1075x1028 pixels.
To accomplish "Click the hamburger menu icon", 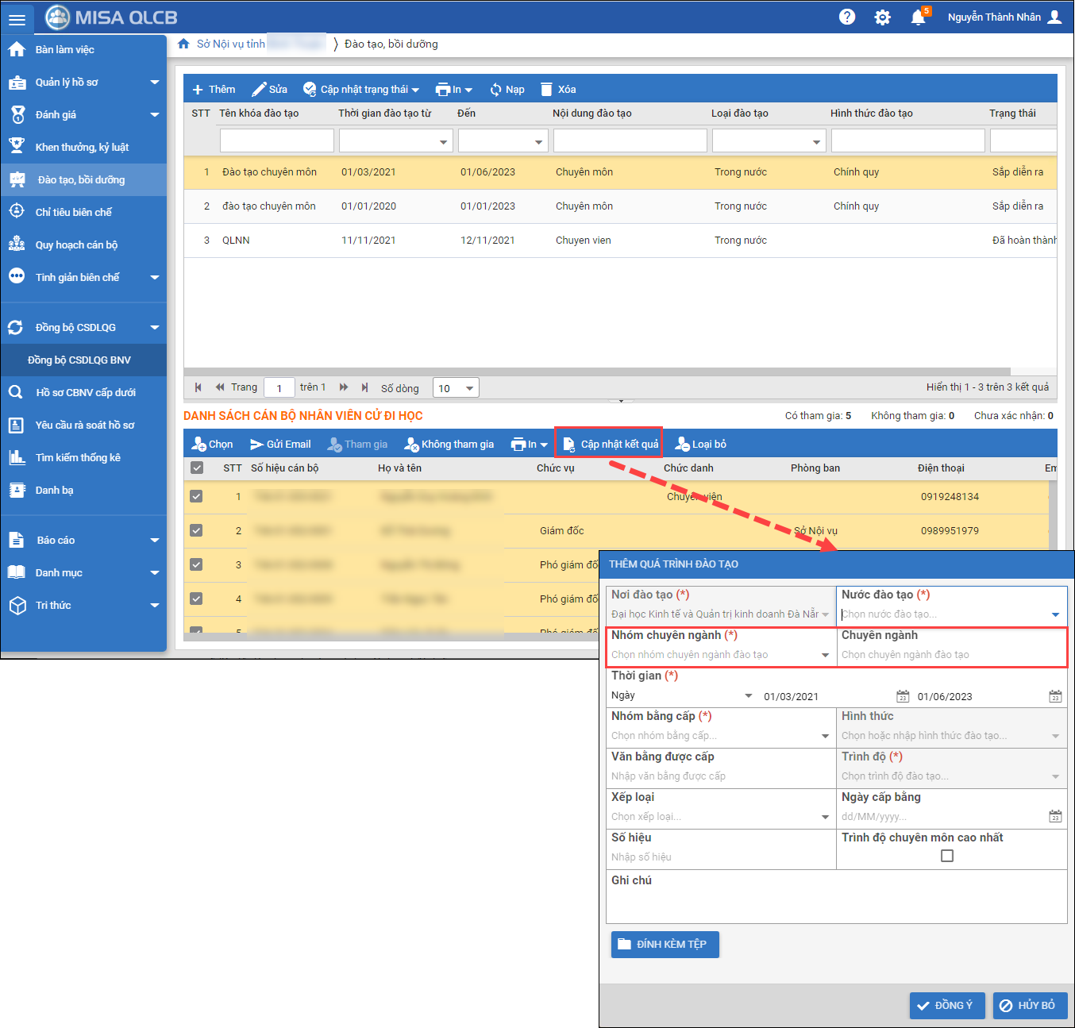I will click(17, 19).
